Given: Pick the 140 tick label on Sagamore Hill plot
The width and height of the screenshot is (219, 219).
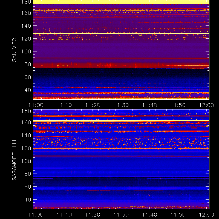Looking at the screenshot, I should coord(26,135).
